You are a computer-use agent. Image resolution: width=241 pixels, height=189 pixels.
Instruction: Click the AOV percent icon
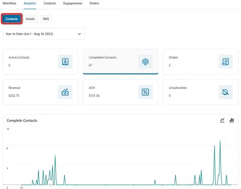145,92
